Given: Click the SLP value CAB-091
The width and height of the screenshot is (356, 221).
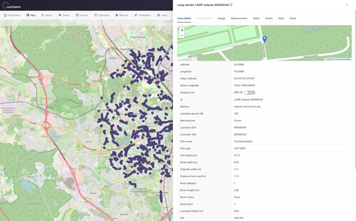Looking at the screenshot, I should pyautogui.click(x=238, y=218).
